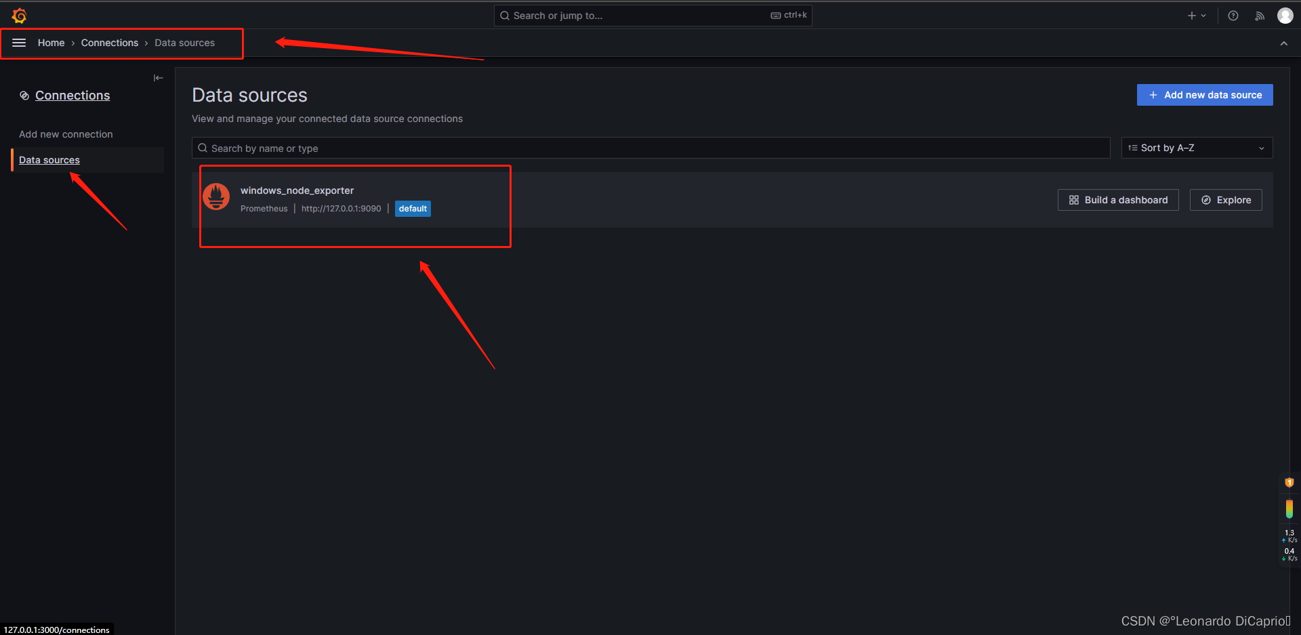Click the RSS/news feed icon
The image size is (1301, 635).
click(1260, 15)
